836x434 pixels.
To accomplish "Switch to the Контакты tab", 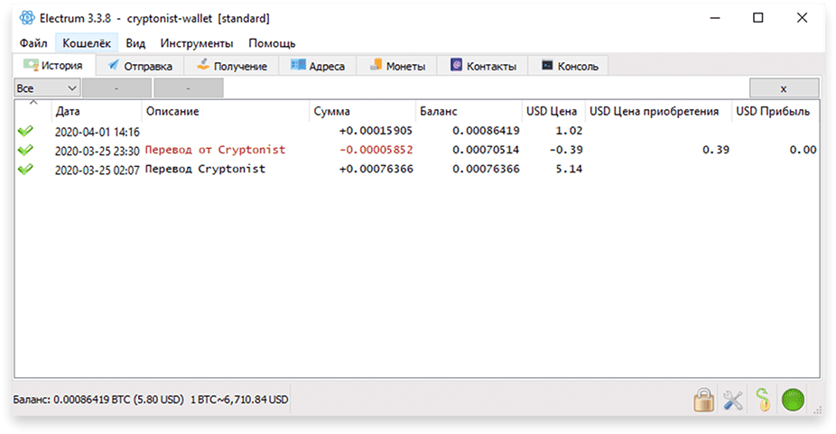I will pyautogui.click(x=482, y=66).
